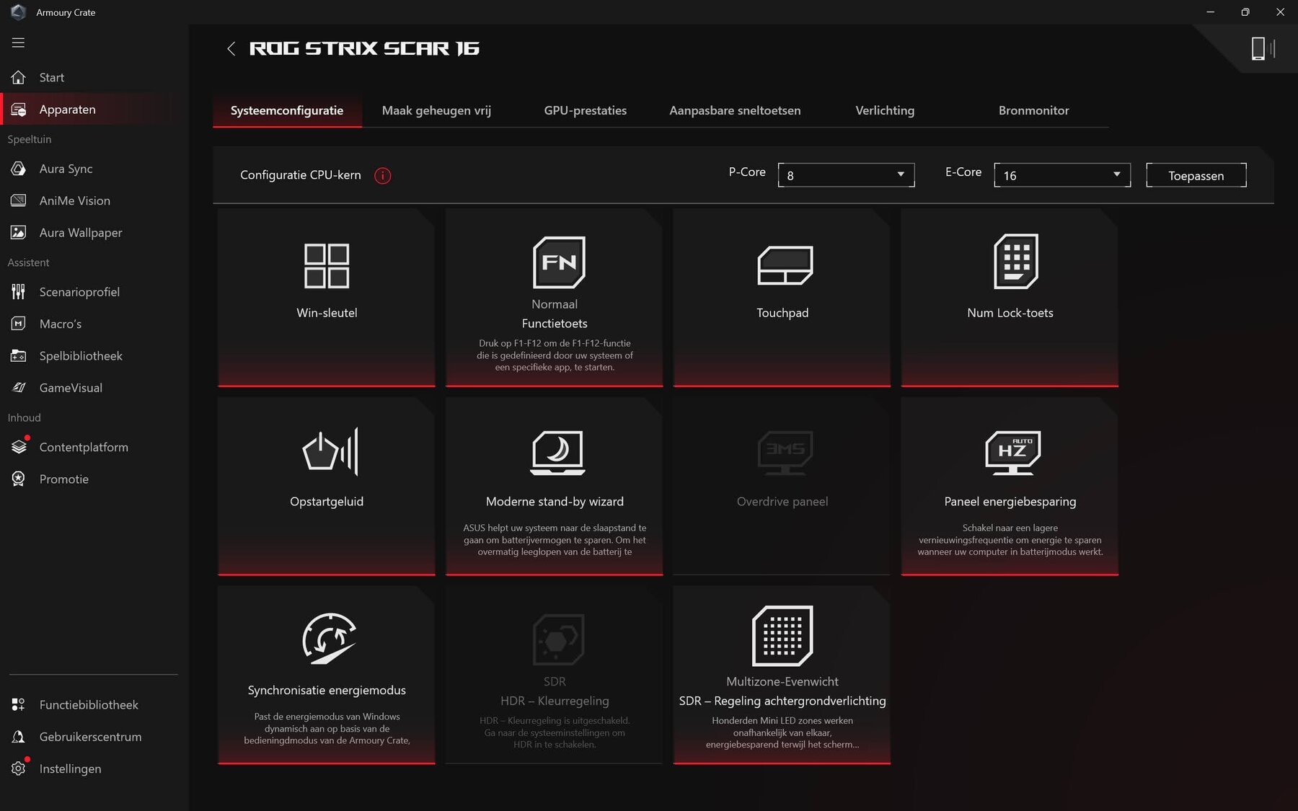This screenshot has height=811, width=1298.
Task: Click the HDR – Kleurregeling tile
Action: click(555, 675)
